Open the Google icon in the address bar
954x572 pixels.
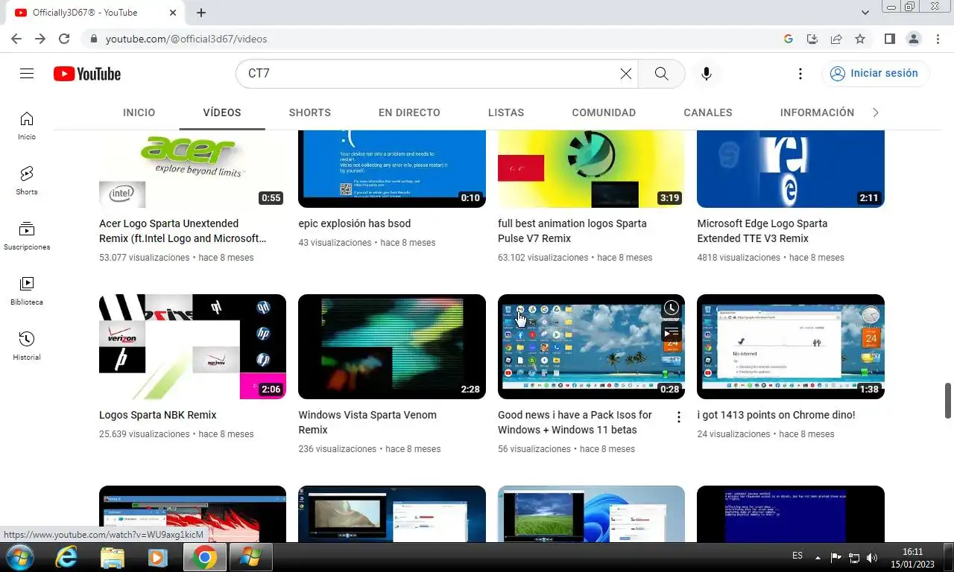pos(789,39)
